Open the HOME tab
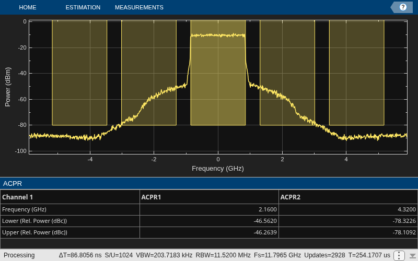418x261 pixels. [28, 7]
